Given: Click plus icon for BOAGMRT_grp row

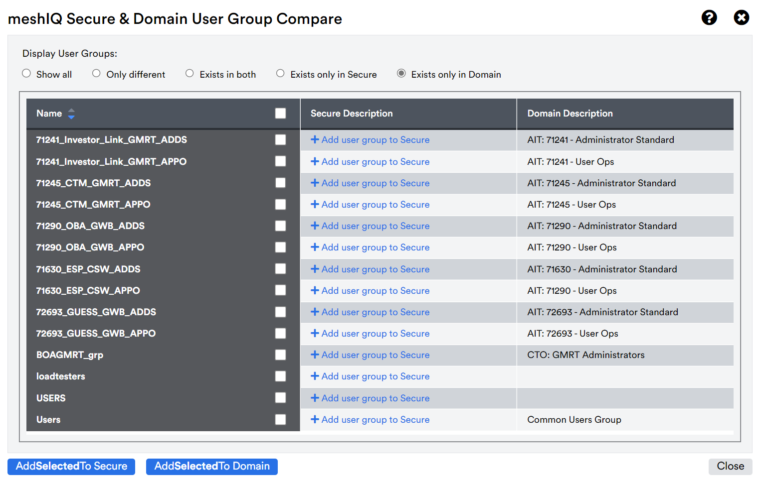Looking at the screenshot, I should [315, 355].
